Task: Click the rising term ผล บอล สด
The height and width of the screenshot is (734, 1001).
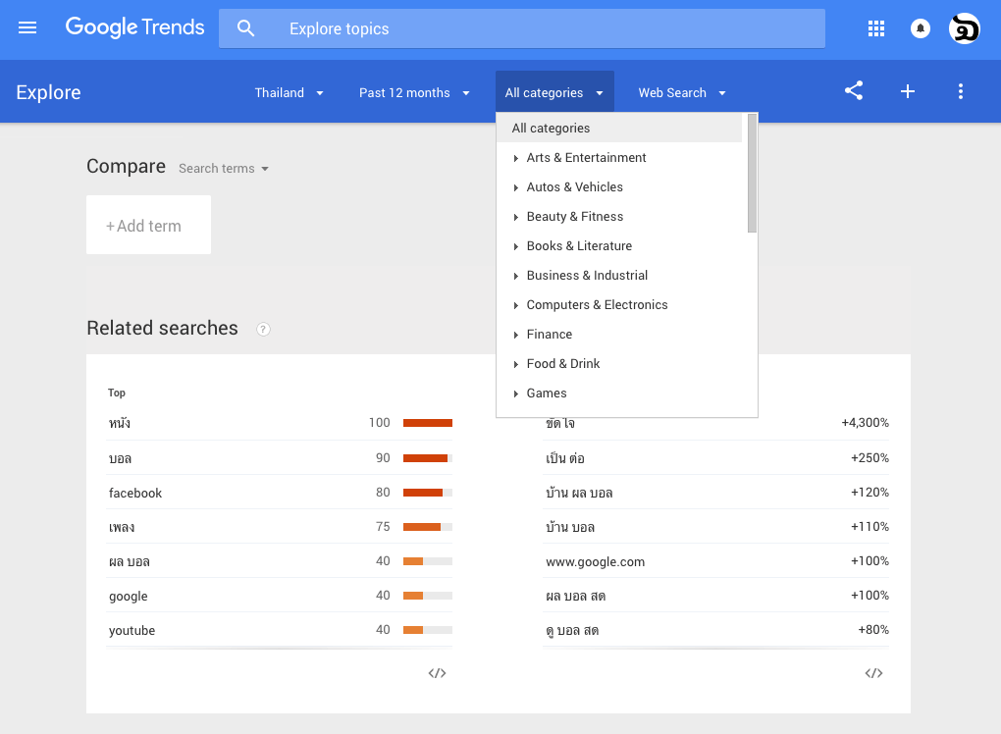Action: tap(576, 597)
